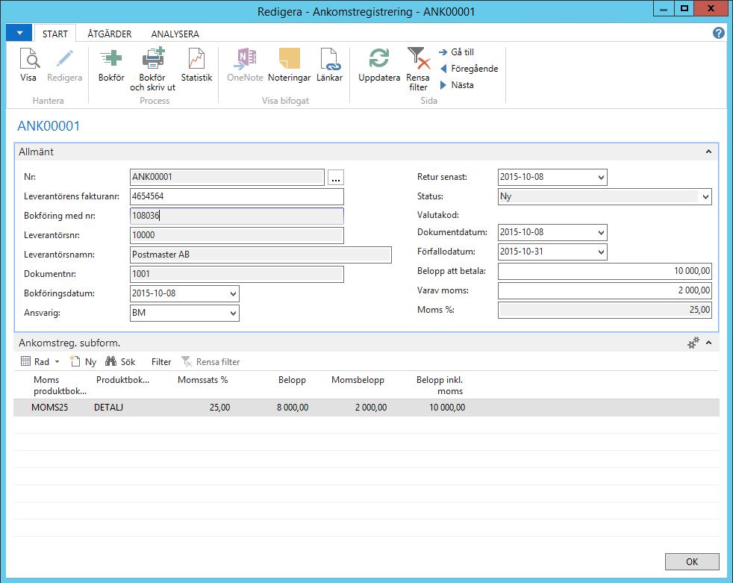This screenshot has height=583, width=733.
Task: Clear the filter using Rensa filter funnel icon
Action: click(x=418, y=58)
